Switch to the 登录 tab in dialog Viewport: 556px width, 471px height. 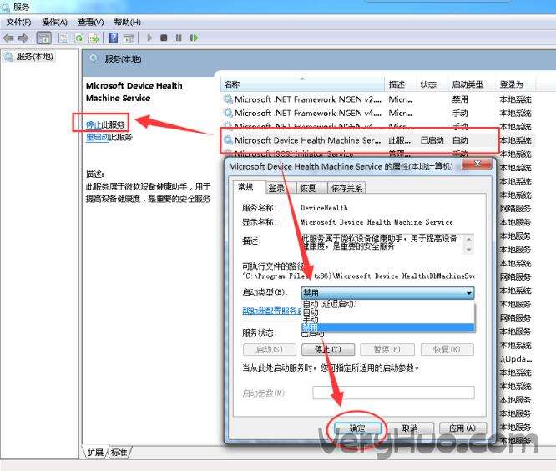(281, 188)
